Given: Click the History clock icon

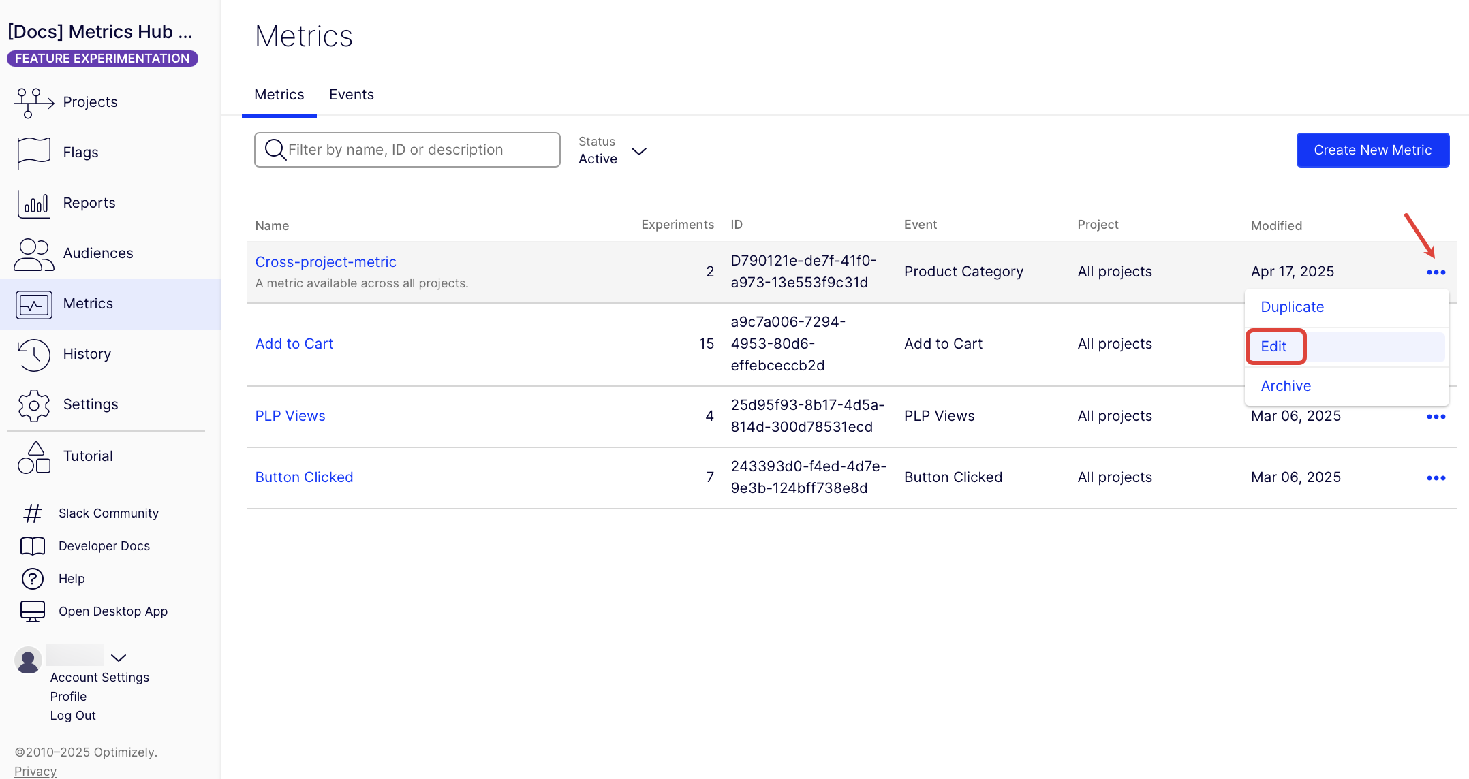Looking at the screenshot, I should pos(33,354).
